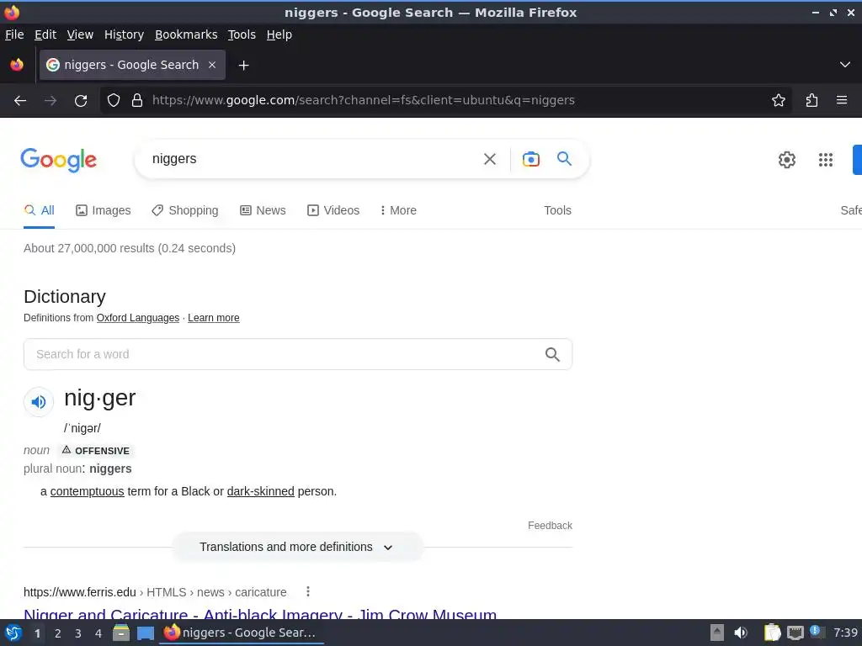
Task: Switch to the Shopping results tab
Action: 185,210
